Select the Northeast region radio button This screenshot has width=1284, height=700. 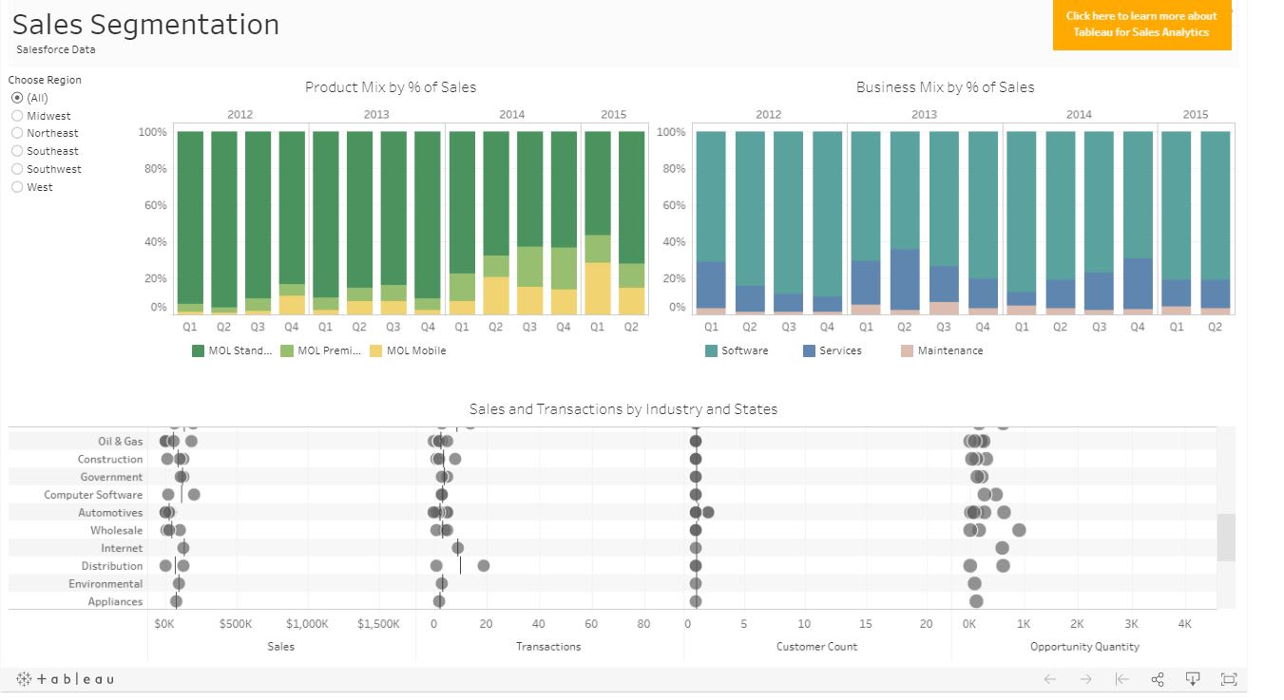(x=17, y=133)
